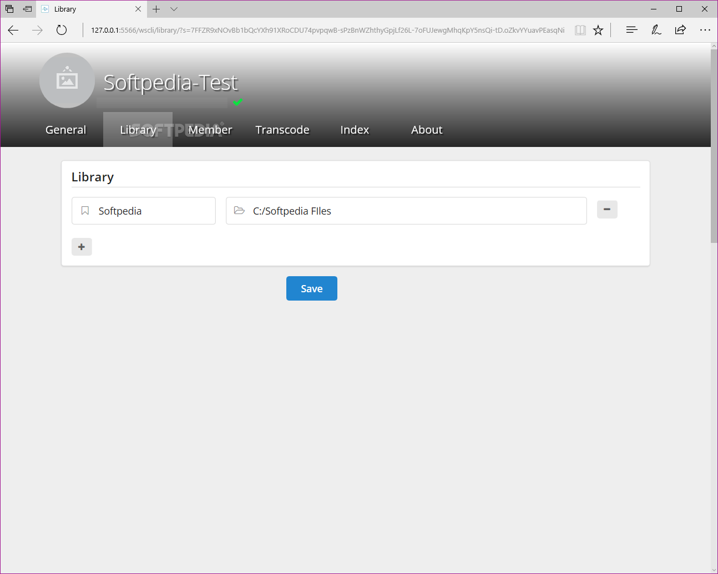
Task: Open tabs you've set aside icon
Action: [9, 9]
